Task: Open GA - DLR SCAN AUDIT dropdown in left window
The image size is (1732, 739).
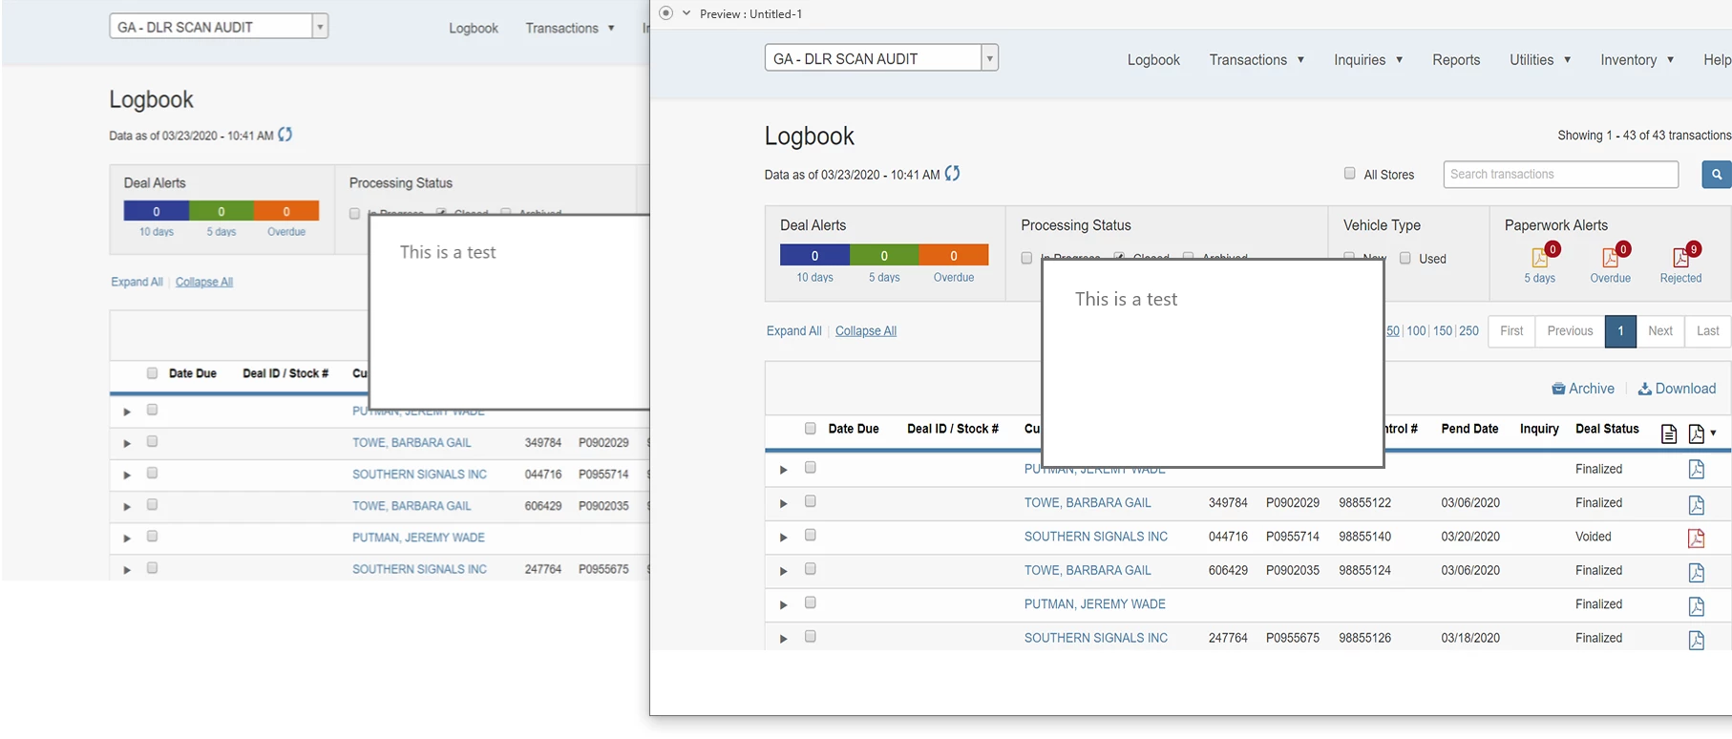Action: [320, 27]
